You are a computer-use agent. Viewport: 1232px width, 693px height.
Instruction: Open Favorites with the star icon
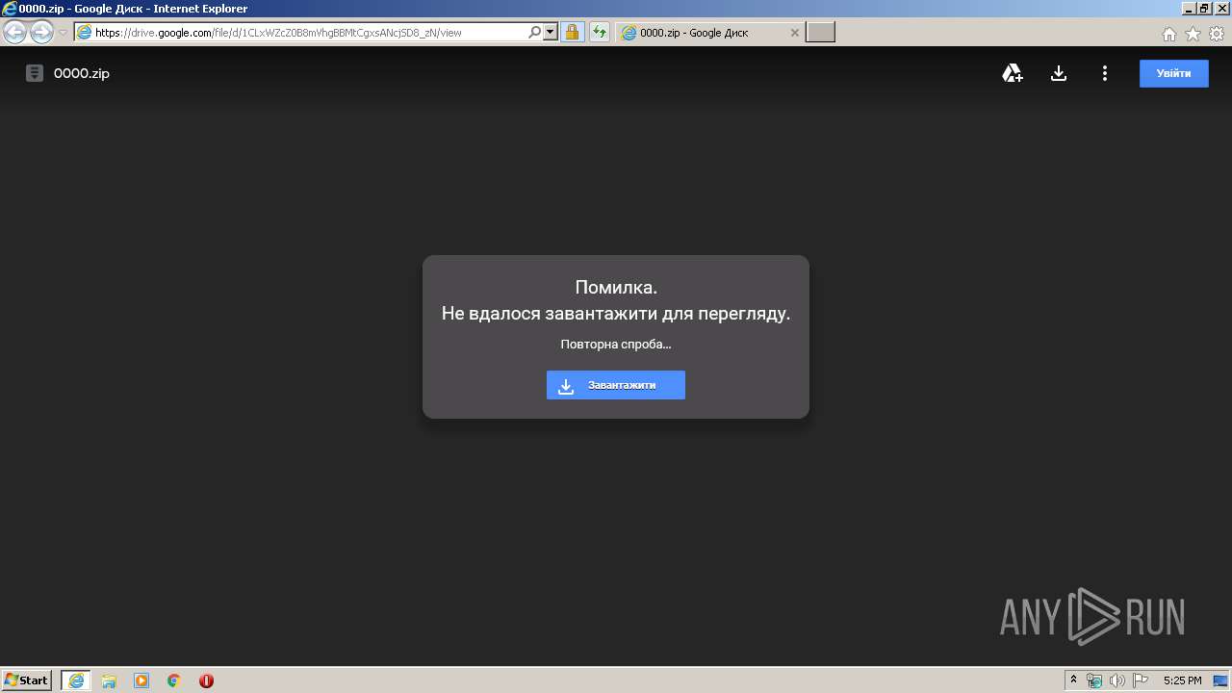1193,34
